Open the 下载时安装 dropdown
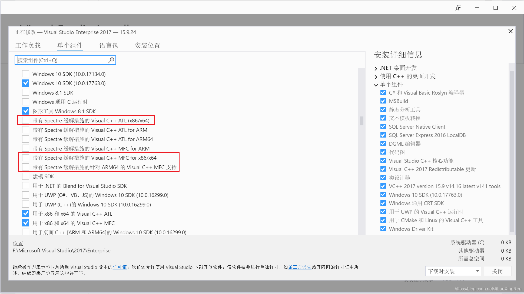 tap(477, 271)
